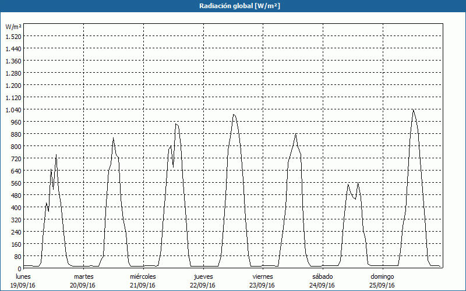Click the 19/09/16 date label
This screenshot has height=291, width=466.
tap(23, 285)
